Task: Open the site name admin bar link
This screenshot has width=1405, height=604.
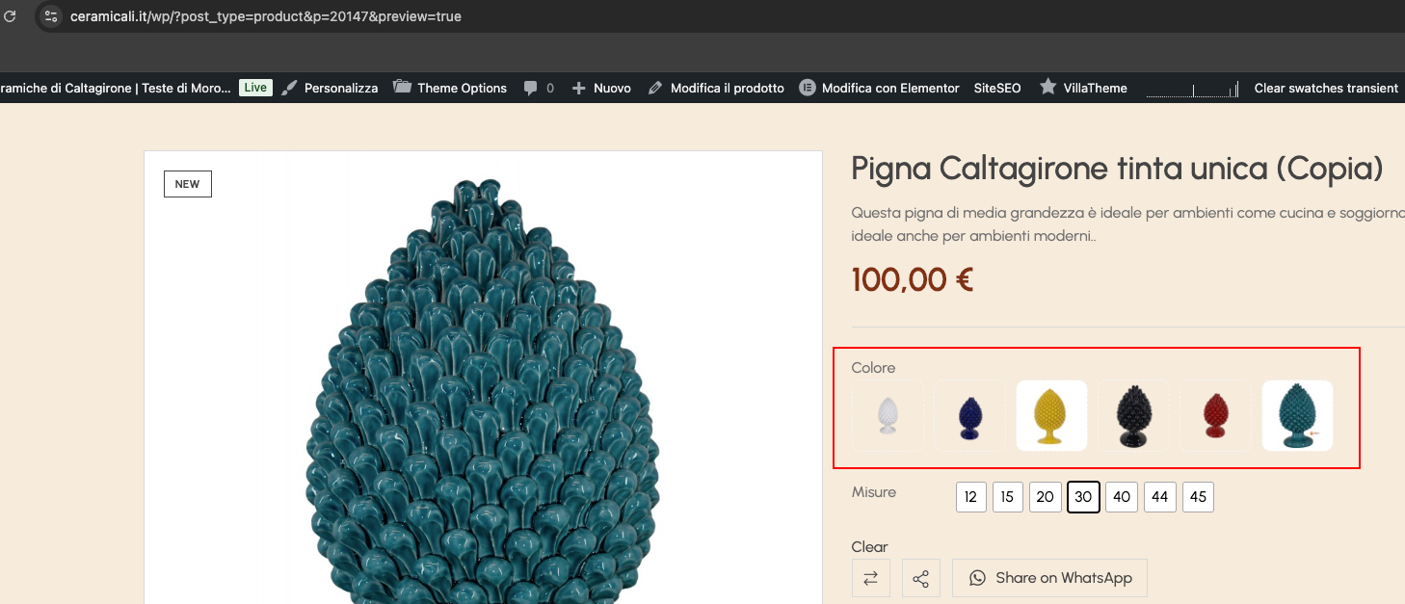Action: click(x=116, y=88)
